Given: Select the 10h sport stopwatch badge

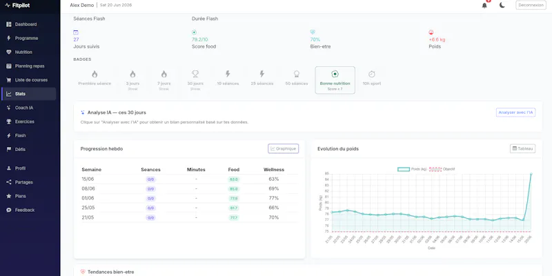Looking at the screenshot, I should pyautogui.click(x=372, y=80).
